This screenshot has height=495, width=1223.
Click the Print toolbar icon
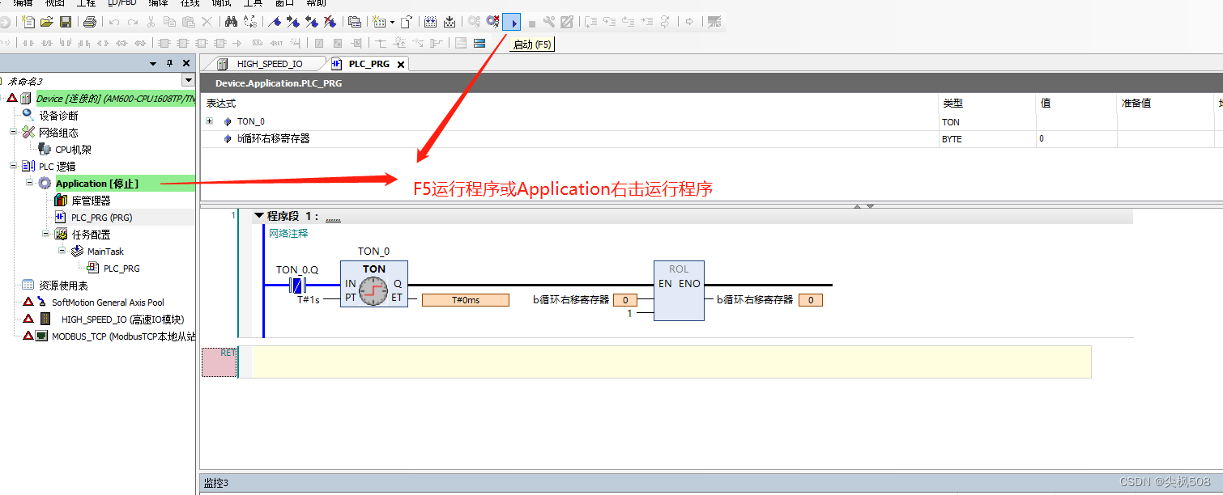coord(90,22)
